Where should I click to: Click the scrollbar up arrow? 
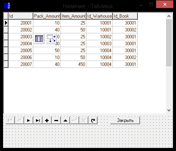169,16
